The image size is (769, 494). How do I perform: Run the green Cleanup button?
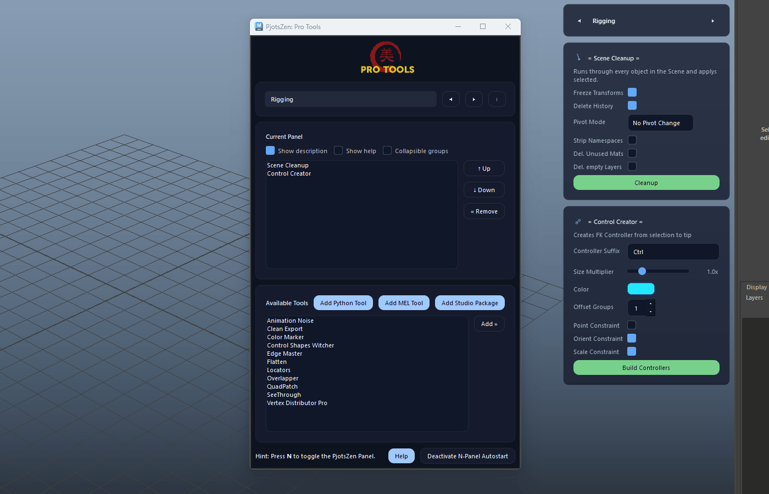[x=647, y=183]
